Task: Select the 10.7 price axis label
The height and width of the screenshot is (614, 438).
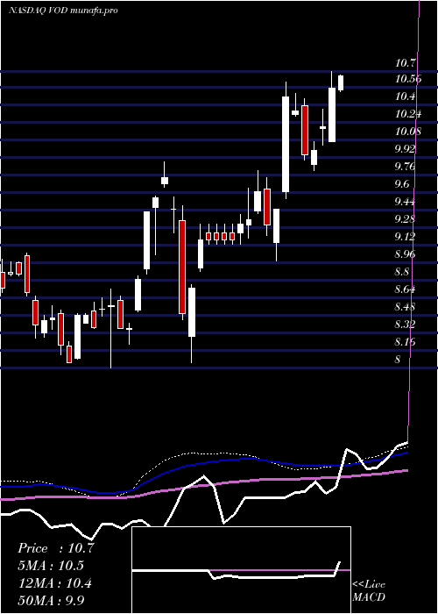Action: (406, 62)
